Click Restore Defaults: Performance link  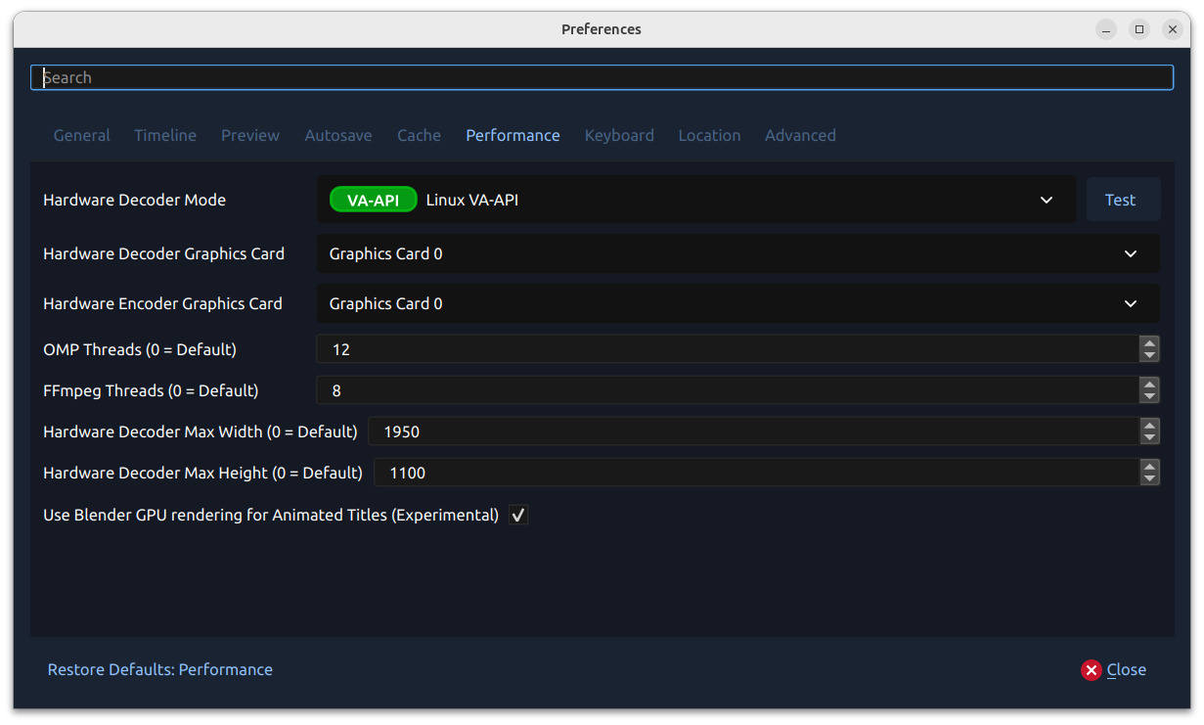pyautogui.click(x=160, y=669)
